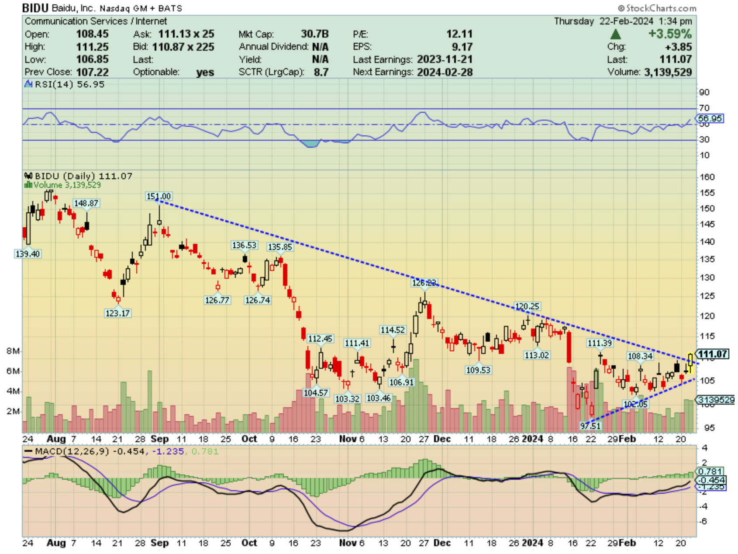Click the Next Earnings date 2024-02-28

coord(445,72)
